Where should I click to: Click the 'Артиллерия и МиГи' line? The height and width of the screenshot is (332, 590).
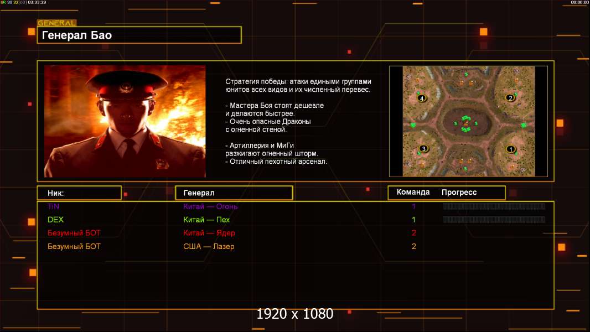[260, 146]
